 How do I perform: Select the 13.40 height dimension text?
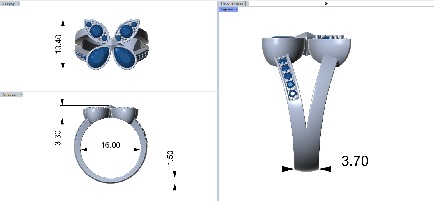click(x=59, y=44)
